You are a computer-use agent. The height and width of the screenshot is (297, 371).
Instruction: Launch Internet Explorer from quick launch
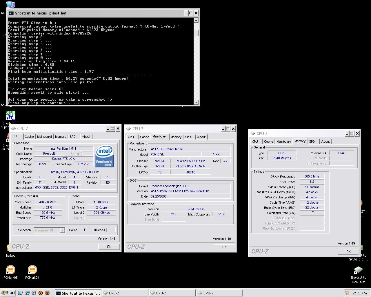27,293
